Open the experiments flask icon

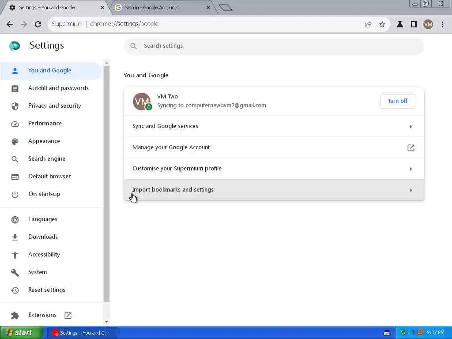click(400, 25)
